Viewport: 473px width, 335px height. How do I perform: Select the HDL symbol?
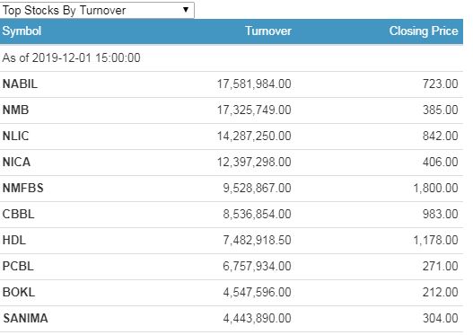pyautogui.click(x=14, y=240)
